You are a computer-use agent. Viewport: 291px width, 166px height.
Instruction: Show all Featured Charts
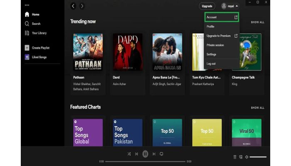257,107
